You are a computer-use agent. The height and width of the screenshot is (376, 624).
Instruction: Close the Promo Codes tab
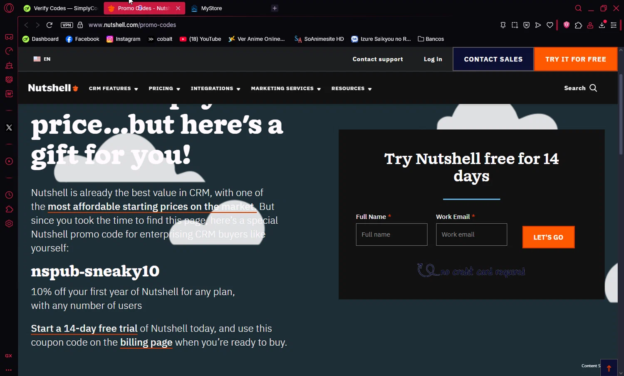click(x=178, y=8)
